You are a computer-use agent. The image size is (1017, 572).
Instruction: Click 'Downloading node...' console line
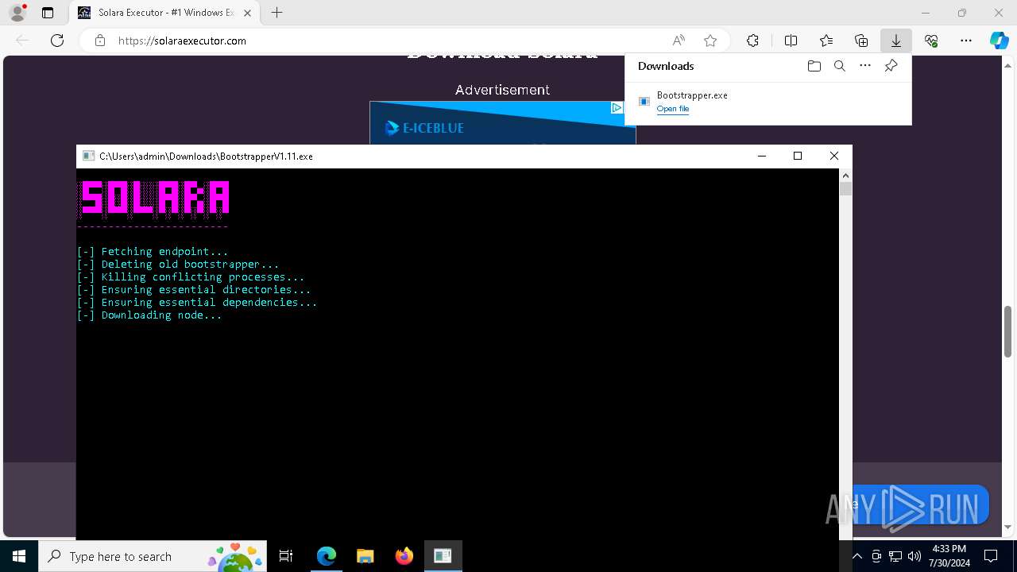[x=149, y=315]
